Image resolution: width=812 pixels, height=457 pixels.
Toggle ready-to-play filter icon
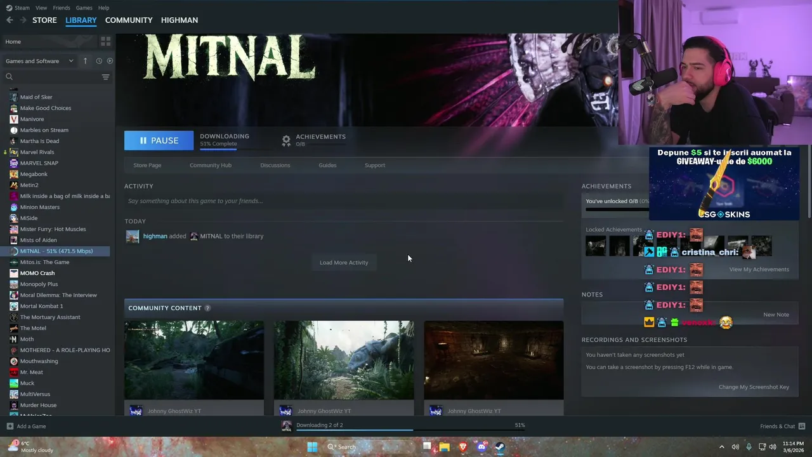pyautogui.click(x=110, y=61)
